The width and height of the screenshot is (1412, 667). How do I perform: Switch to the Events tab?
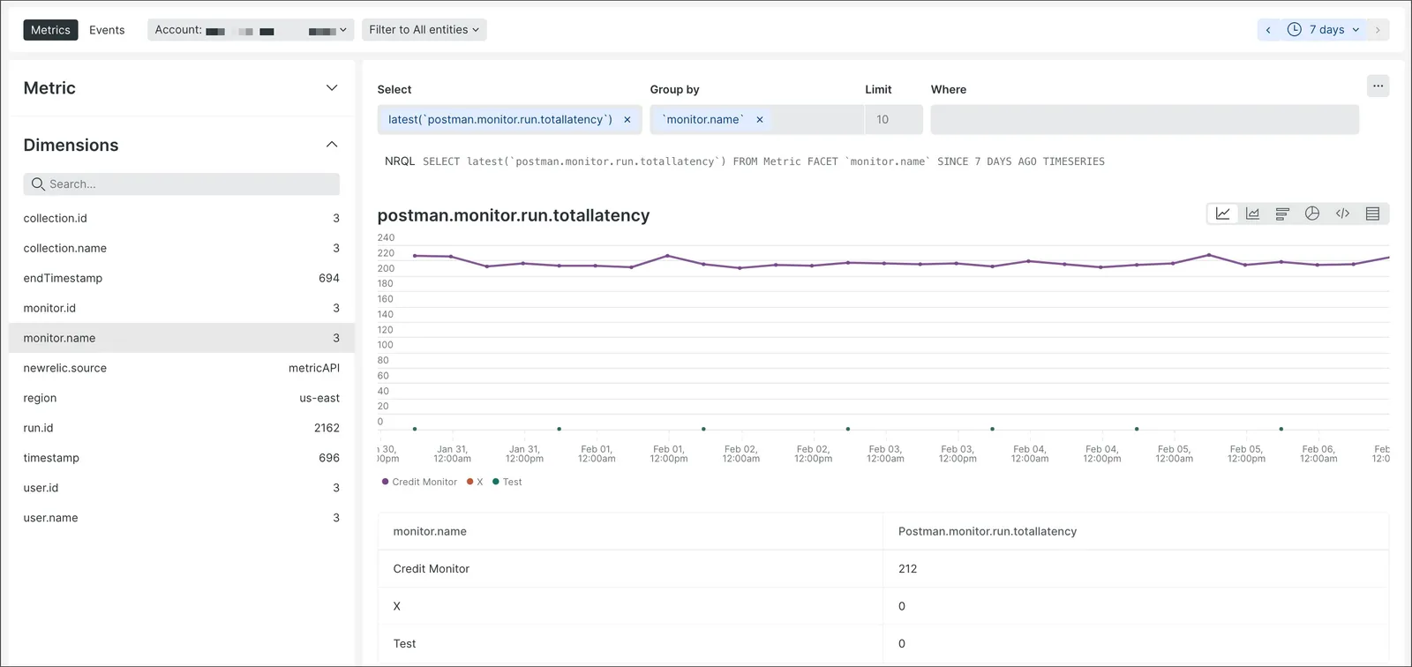click(107, 30)
